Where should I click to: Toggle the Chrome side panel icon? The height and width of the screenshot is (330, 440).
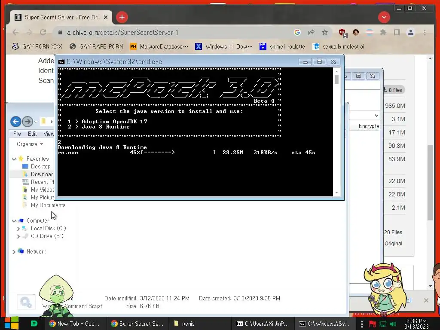click(x=397, y=33)
